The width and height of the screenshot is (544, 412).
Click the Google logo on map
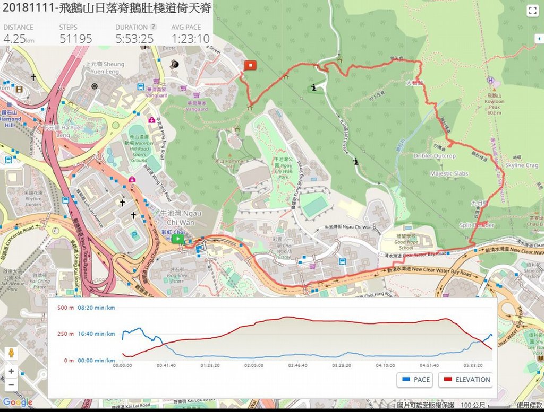click(18, 402)
